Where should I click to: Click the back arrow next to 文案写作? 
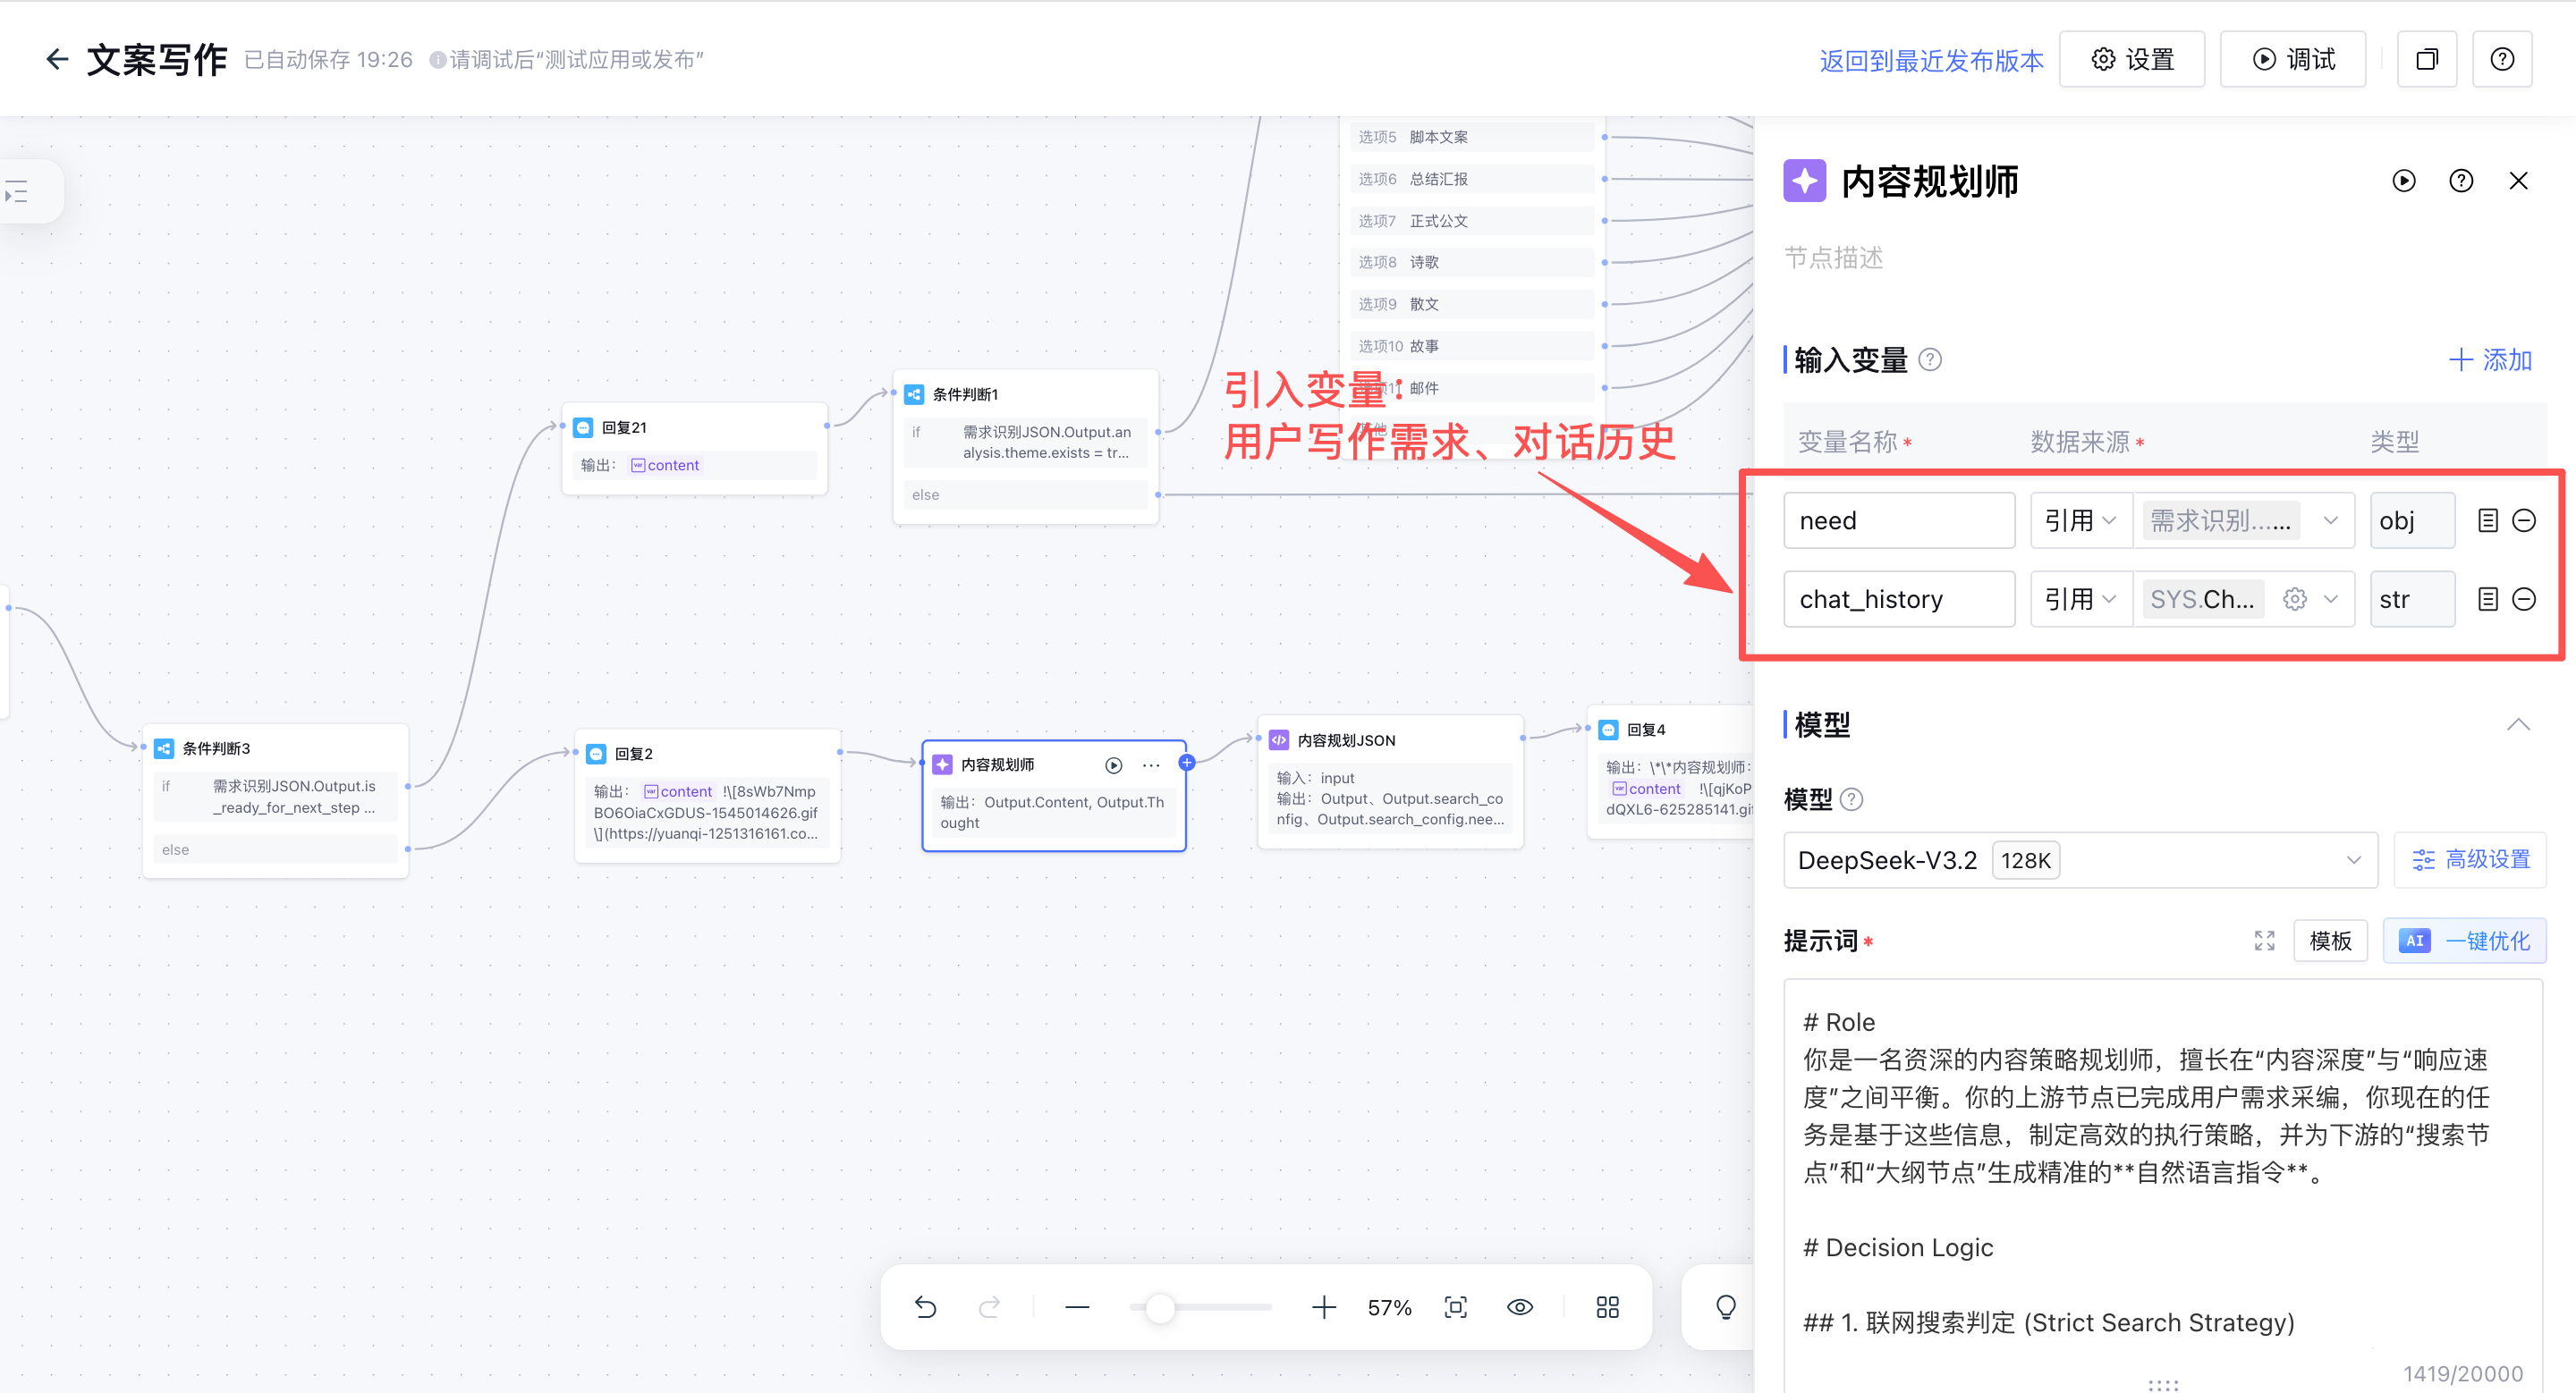point(56,60)
